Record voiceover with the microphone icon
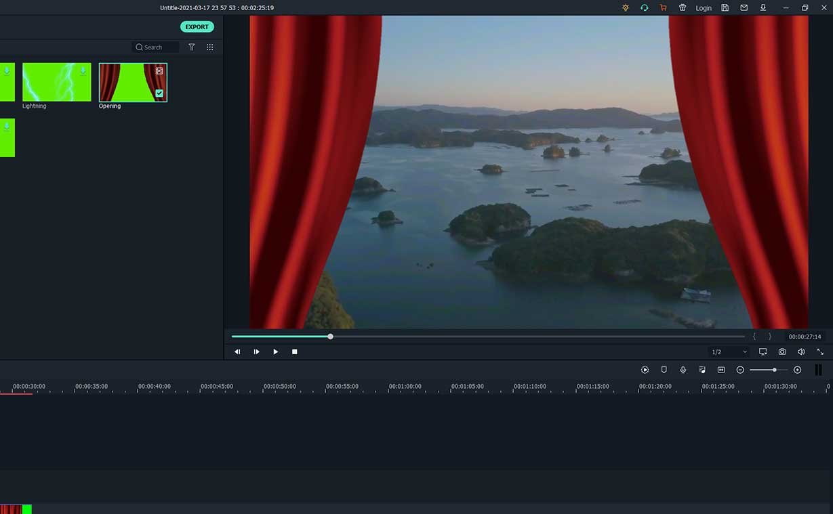 pyautogui.click(x=683, y=370)
